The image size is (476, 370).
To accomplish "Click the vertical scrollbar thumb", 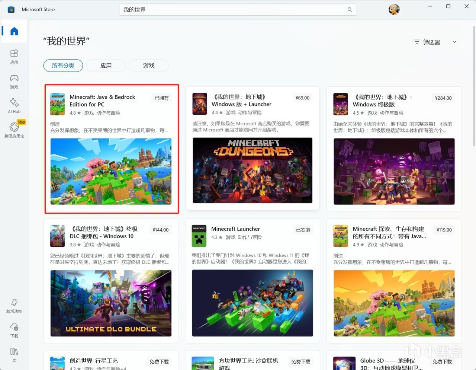I will [x=474, y=86].
